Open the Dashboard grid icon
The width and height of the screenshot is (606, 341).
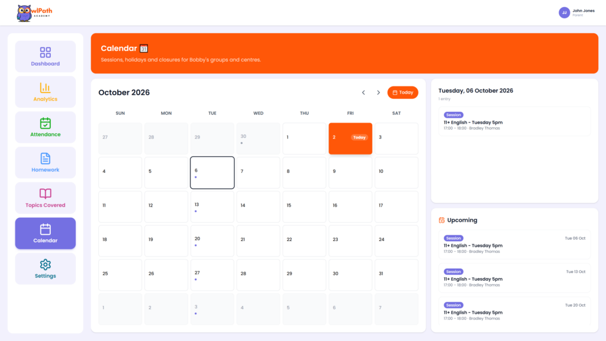pyautogui.click(x=45, y=52)
